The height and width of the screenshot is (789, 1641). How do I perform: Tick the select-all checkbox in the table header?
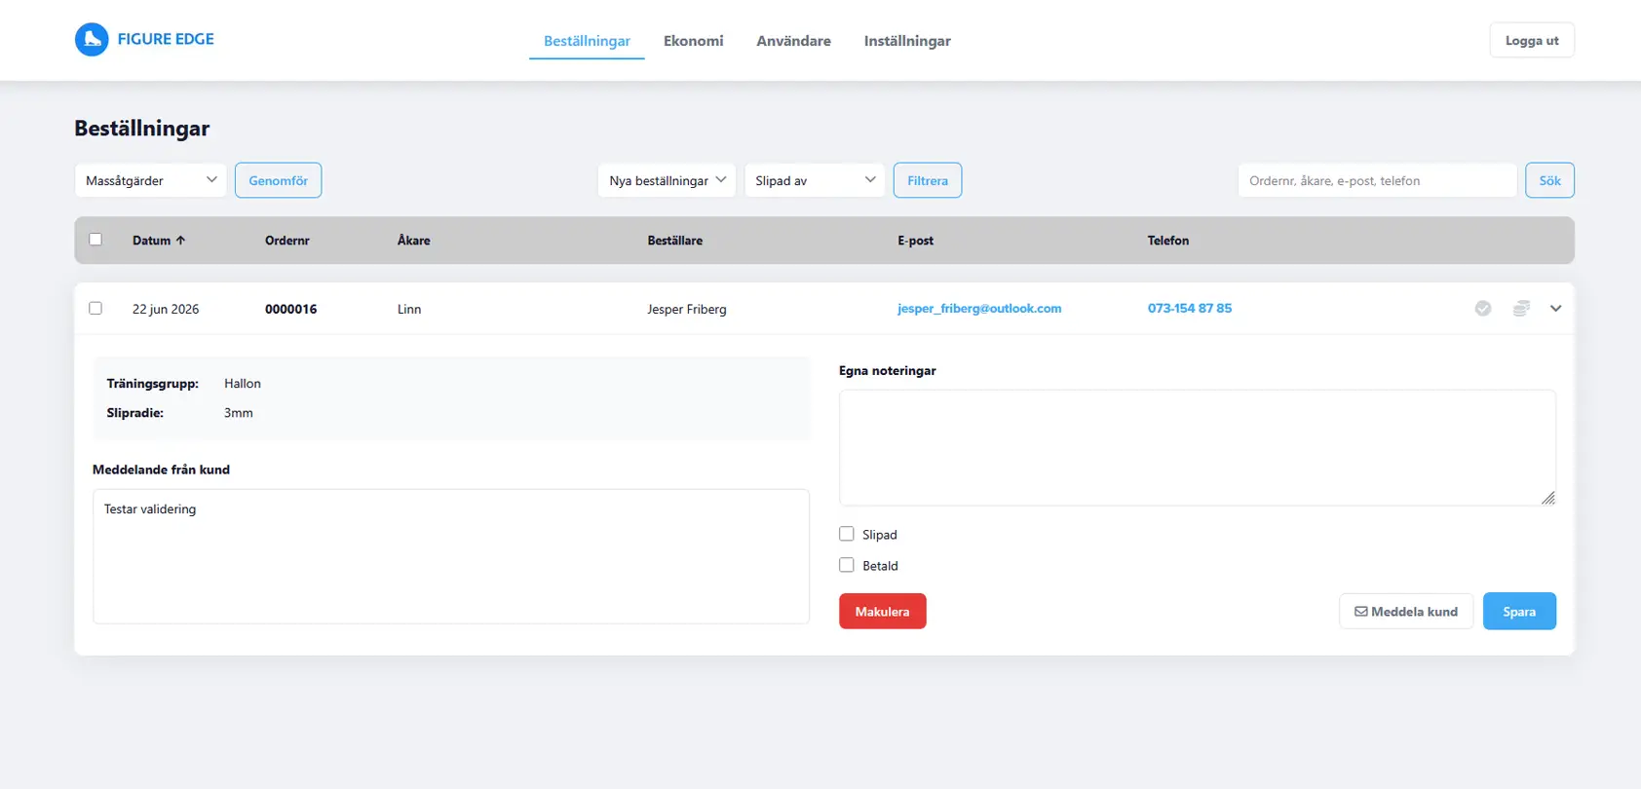95,240
